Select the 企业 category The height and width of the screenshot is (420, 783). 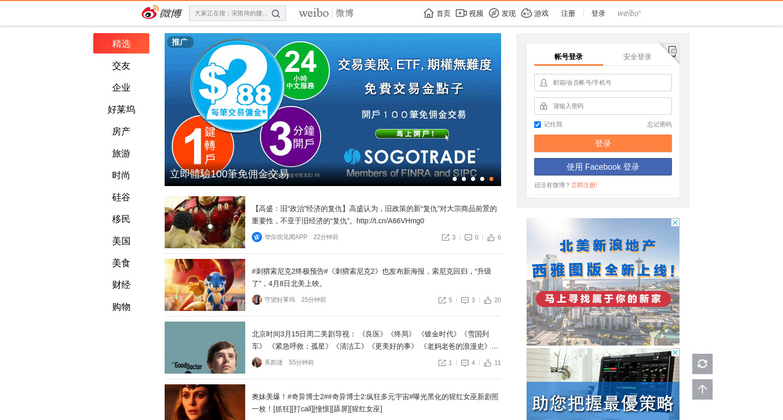121,88
